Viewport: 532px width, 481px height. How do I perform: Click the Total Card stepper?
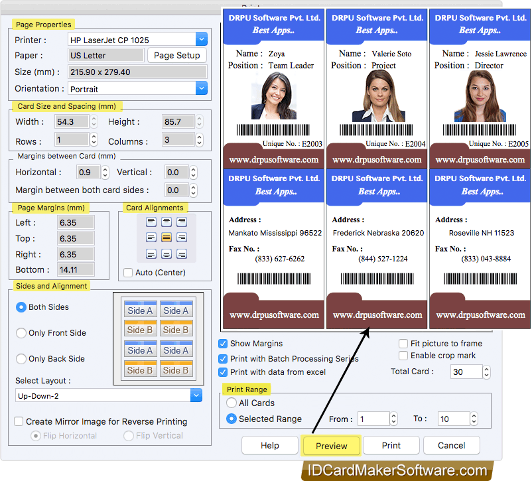tap(486, 372)
